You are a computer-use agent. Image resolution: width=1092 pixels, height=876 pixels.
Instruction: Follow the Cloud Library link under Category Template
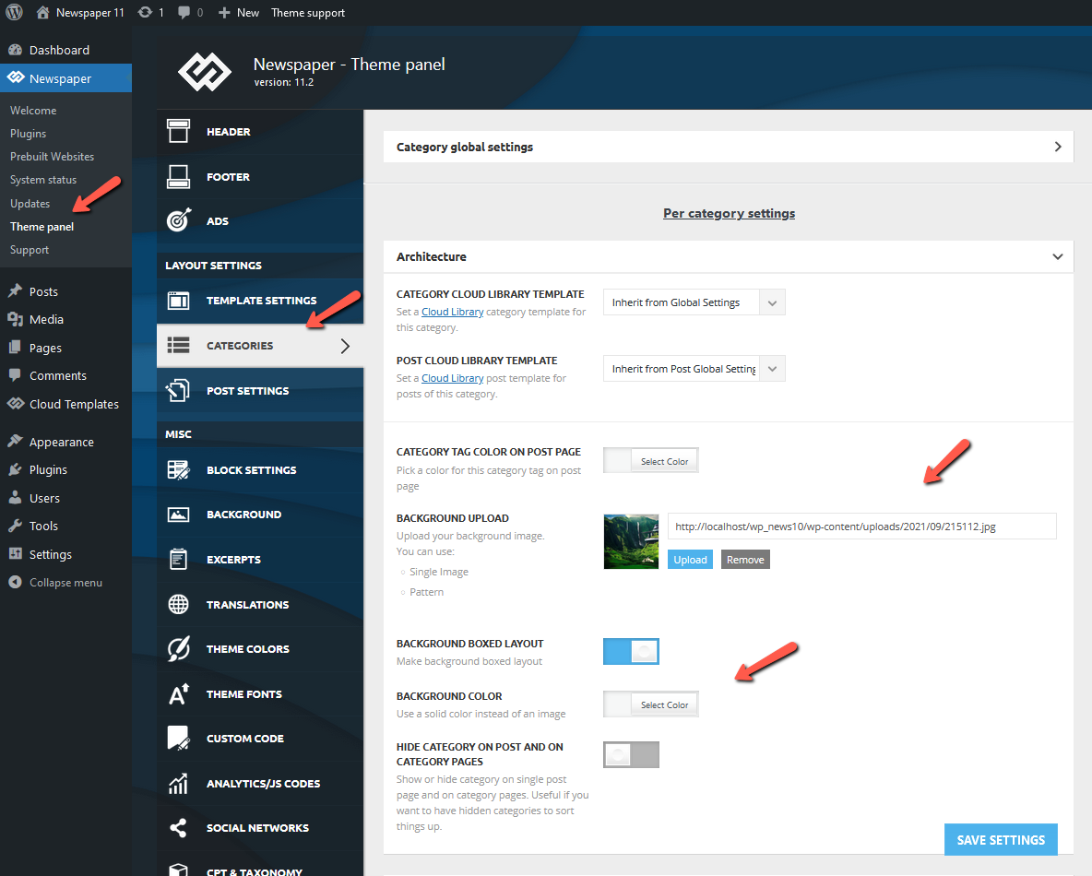pos(453,312)
